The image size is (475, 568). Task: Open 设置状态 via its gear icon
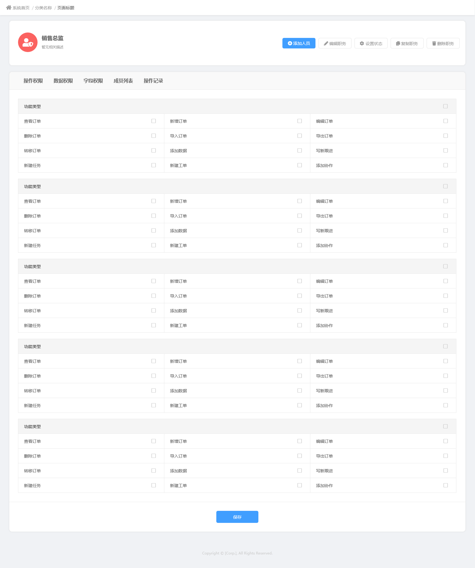point(362,44)
